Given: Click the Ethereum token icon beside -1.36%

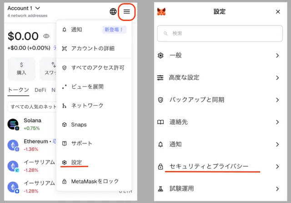Looking at the screenshot, I should click(13, 145).
